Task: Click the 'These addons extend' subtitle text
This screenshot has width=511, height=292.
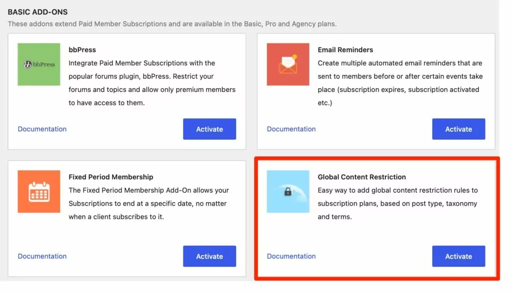Action: [x=172, y=24]
